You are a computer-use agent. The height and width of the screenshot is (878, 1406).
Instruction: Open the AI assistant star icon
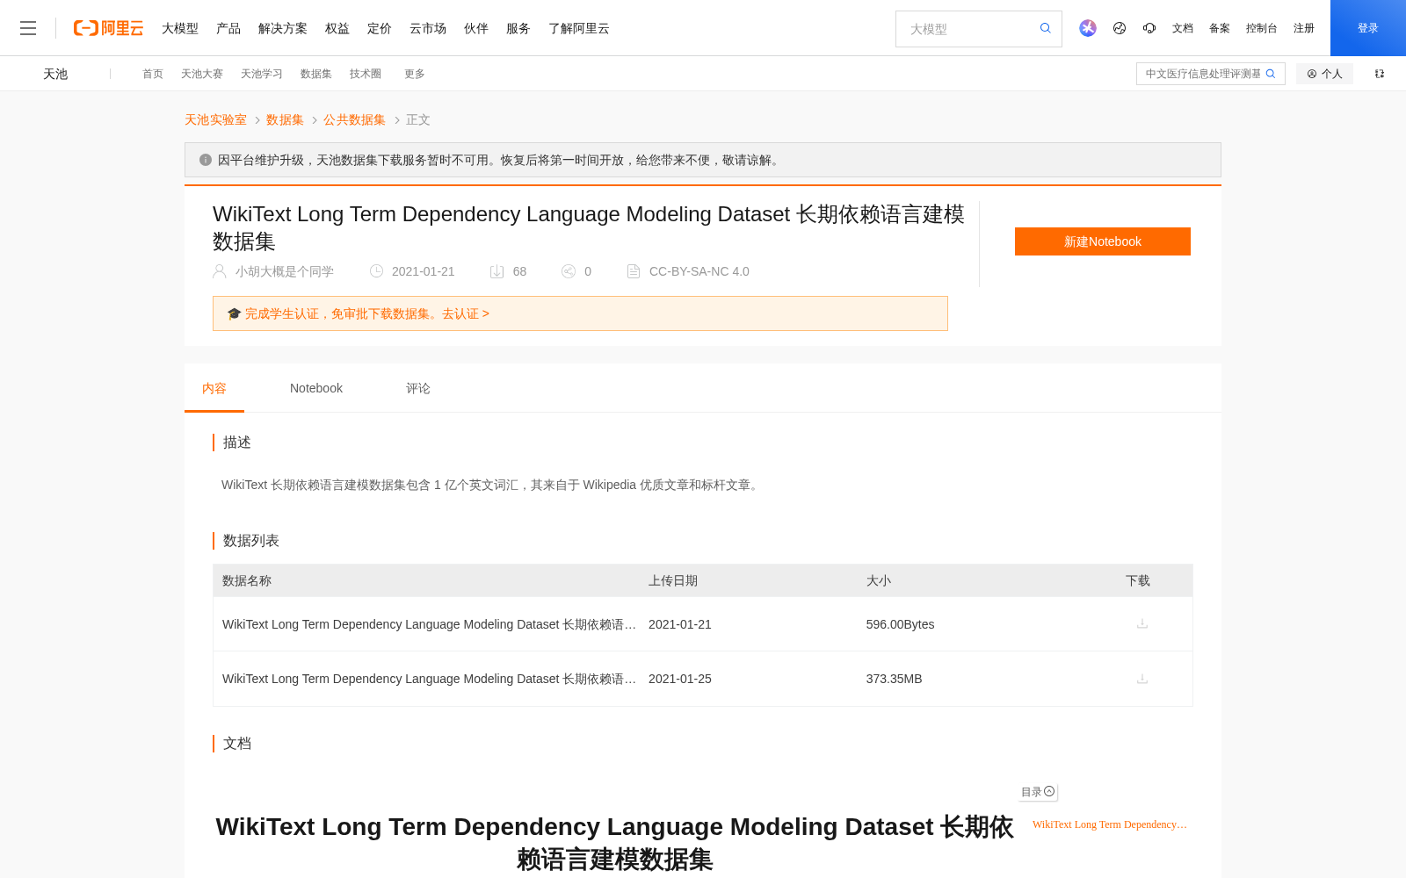pyautogui.click(x=1088, y=28)
